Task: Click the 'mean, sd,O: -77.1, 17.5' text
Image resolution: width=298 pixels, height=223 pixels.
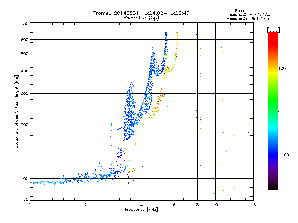Action: (x=248, y=14)
